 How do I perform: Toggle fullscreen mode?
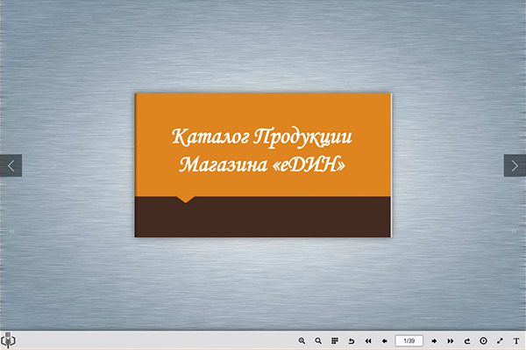point(500,340)
